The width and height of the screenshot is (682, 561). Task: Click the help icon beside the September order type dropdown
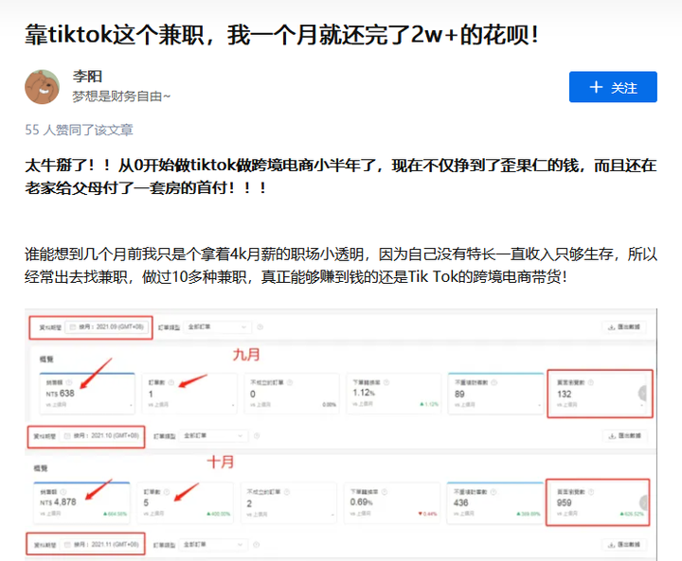click(x=260, y=326)
